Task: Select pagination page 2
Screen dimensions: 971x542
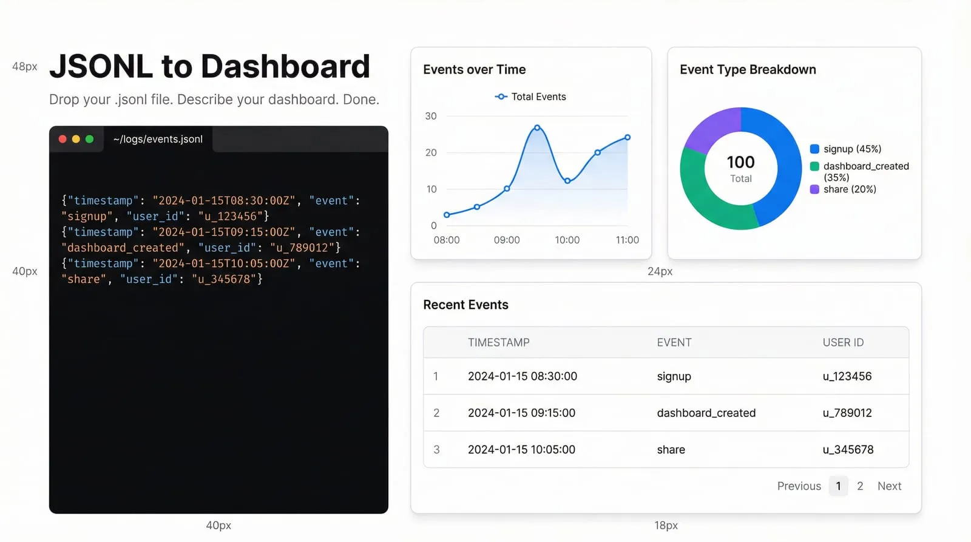Action: click(860, 486)
